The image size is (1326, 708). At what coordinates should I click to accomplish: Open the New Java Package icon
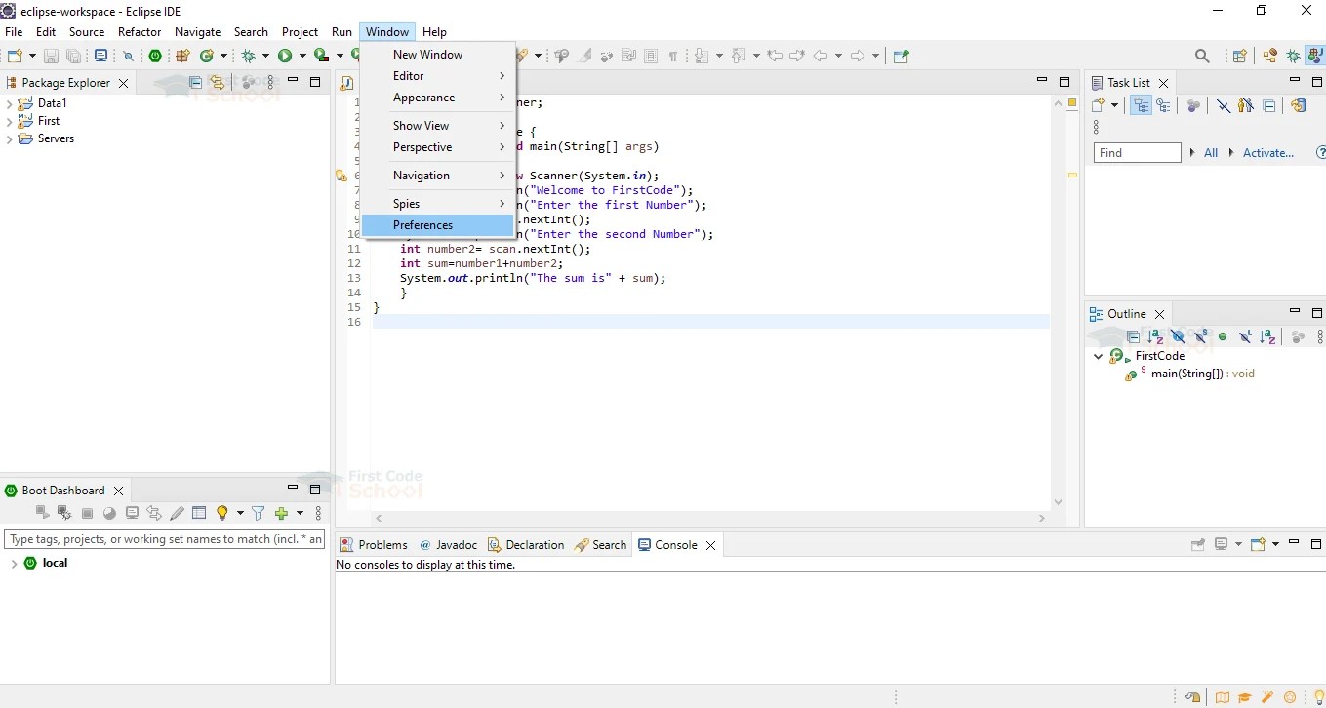[x=181, y=56]
